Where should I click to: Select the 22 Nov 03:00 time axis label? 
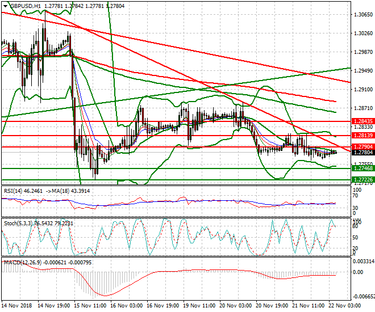[345, 306]
